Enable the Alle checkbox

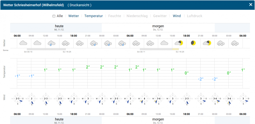pos(54,16)
